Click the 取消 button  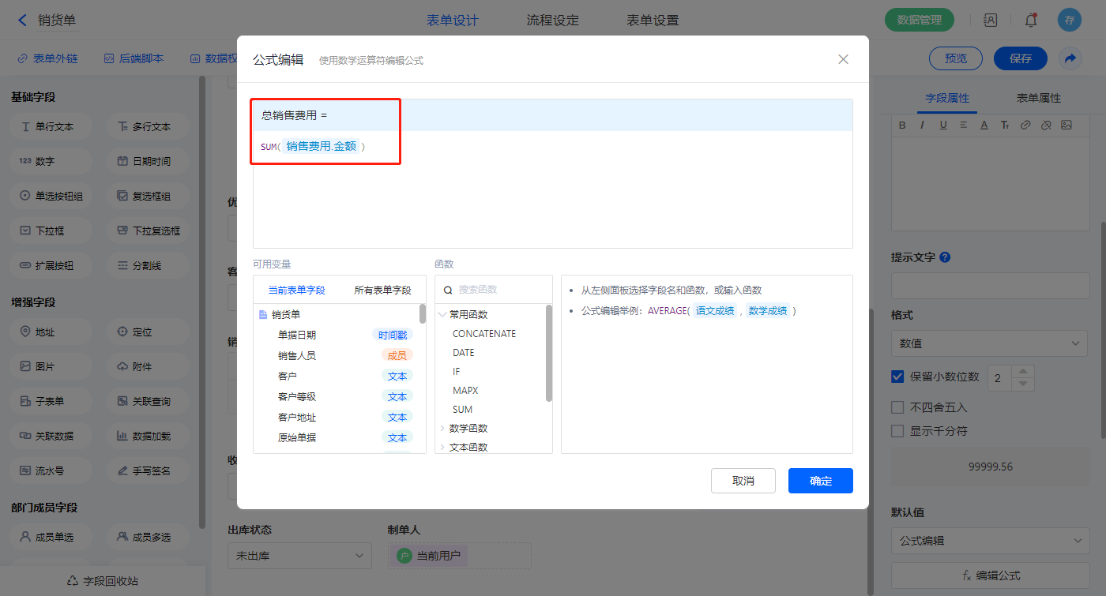click(x=743, y=481)
